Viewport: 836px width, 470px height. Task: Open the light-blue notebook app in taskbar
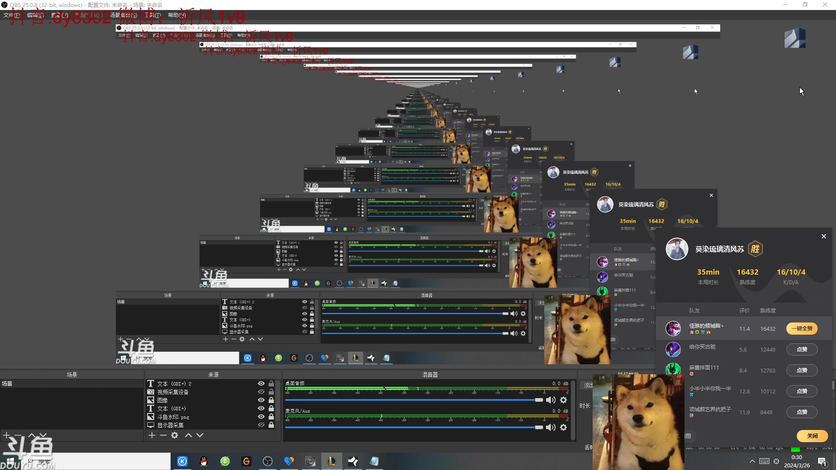click(374, 461)
